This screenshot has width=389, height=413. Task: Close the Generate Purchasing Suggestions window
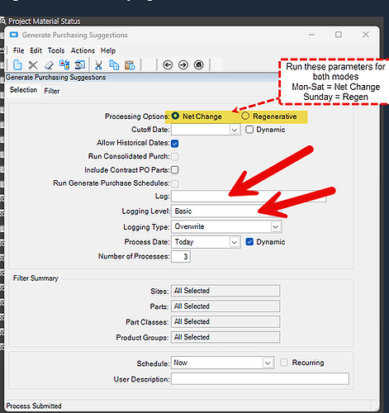(366, 35)
